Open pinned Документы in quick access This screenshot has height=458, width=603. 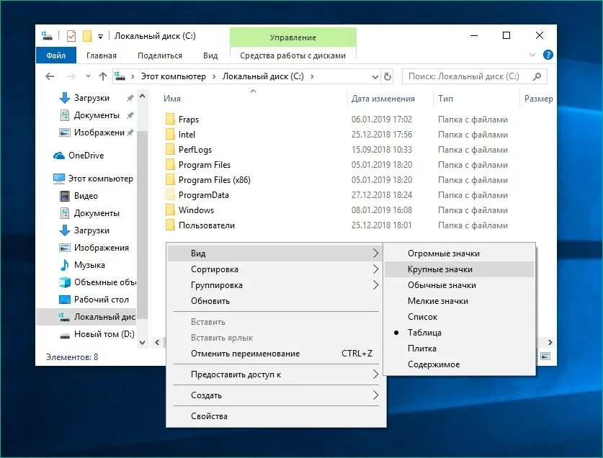click(x=97, y=115)
